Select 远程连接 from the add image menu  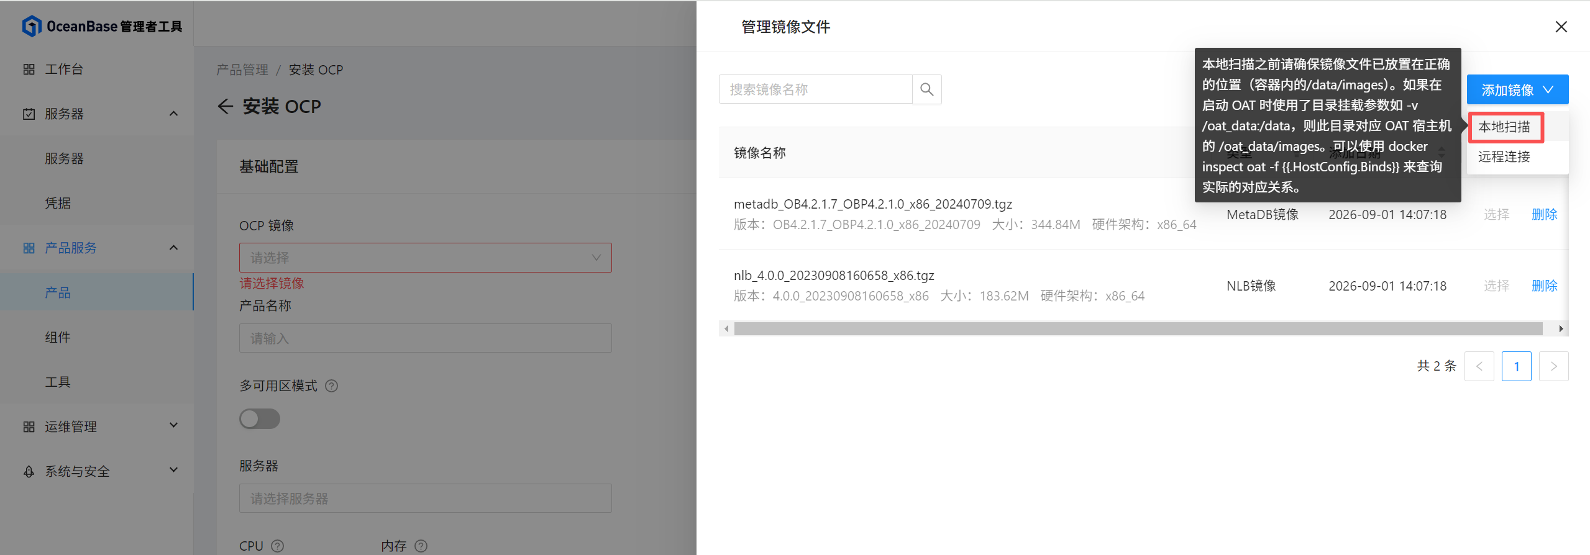click(x=1504, y=156)
